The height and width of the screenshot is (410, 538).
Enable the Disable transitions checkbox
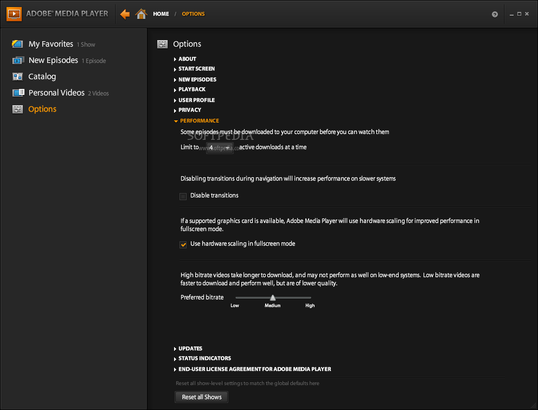pyautogui.click(x=183, y=196)
